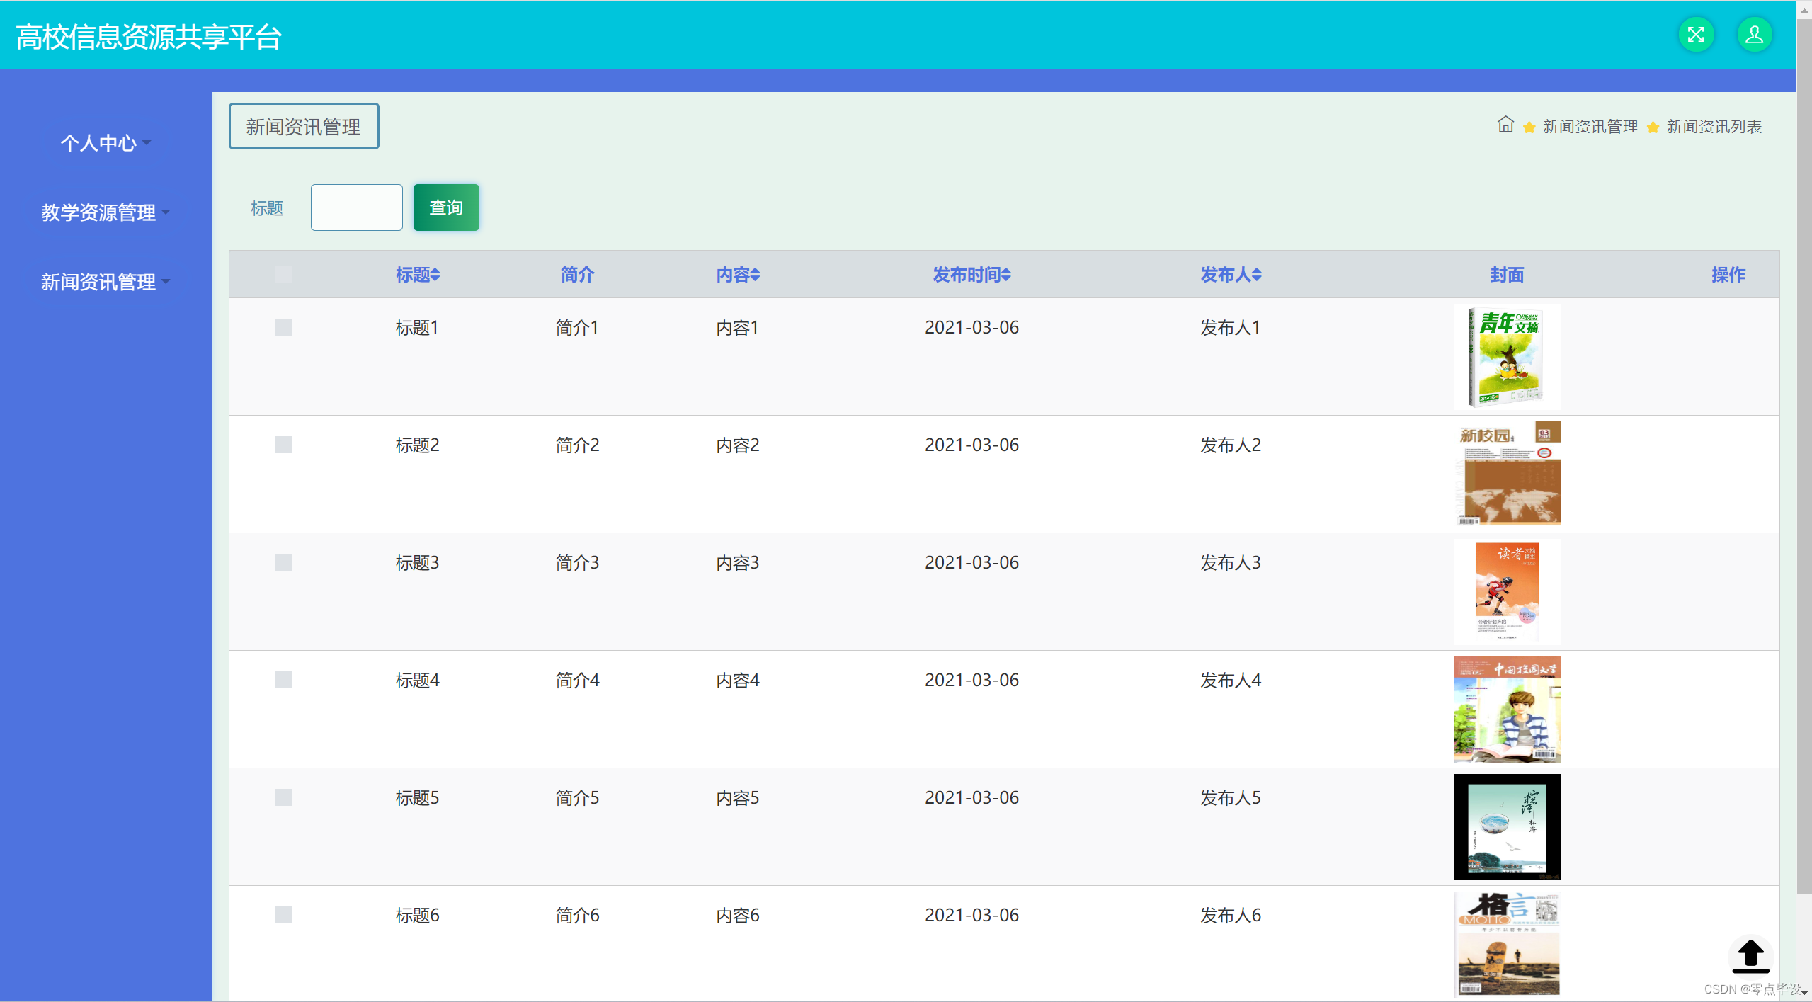
Task: Click the 发布人6 cell
Action: pos(1231,916)
